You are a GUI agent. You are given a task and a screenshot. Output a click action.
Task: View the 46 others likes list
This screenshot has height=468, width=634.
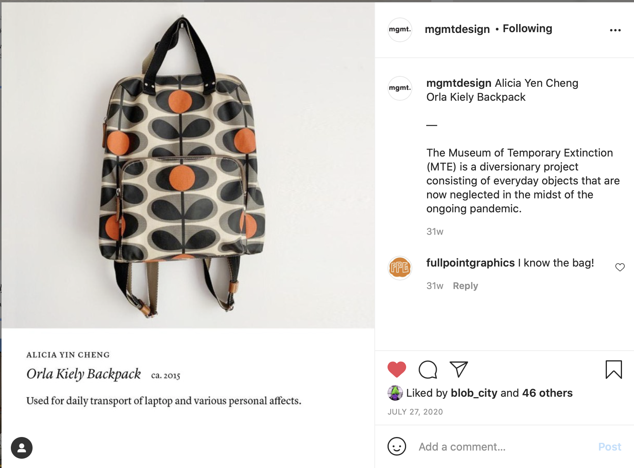click(x=547, y=393)
